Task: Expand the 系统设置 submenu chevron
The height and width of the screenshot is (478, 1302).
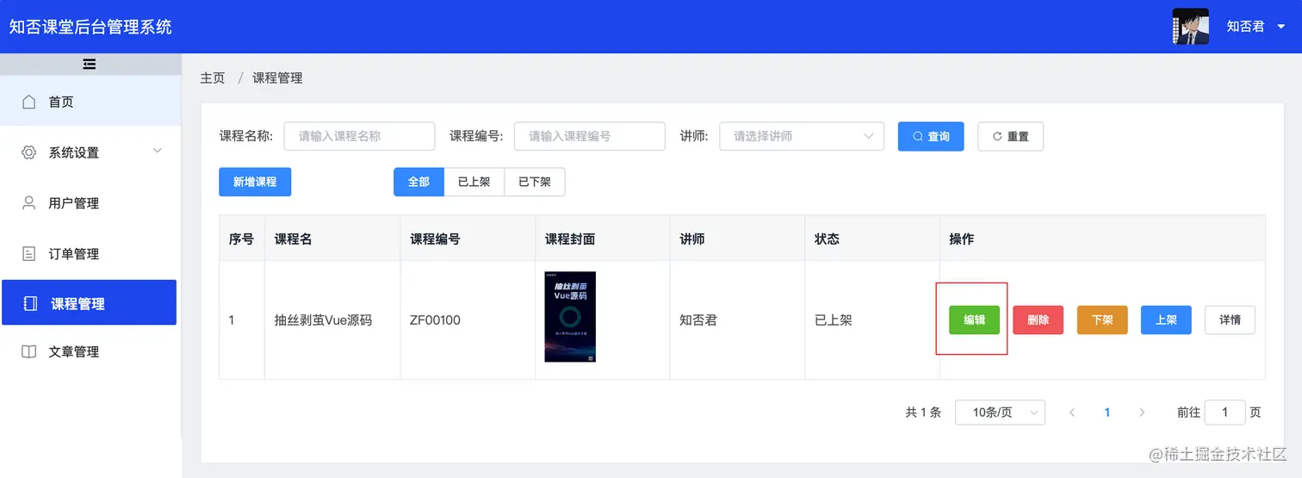Action: pos(157,152)
